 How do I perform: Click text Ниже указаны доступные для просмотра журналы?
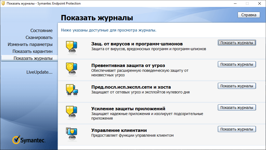tap(108, 30)
